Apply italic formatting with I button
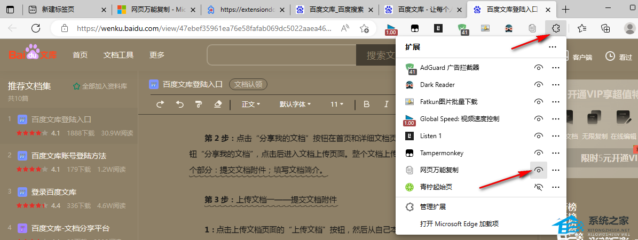The height and width of the screenshot is (240, 638). click(386, 105)
